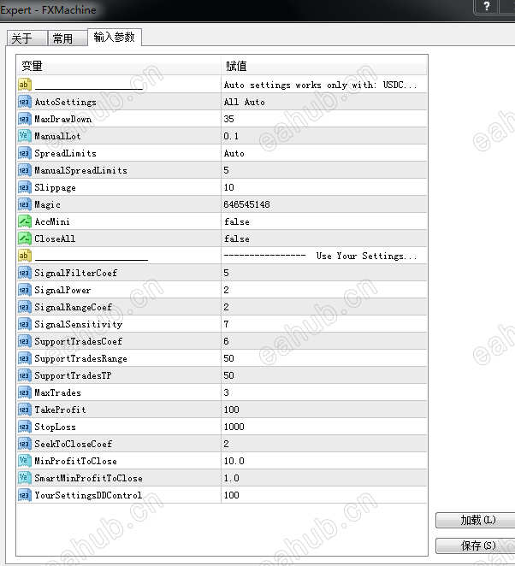This screenshot has width=515, height=566.
Task: Edit the Slippage value 10
Action: (x=323, y=187)
